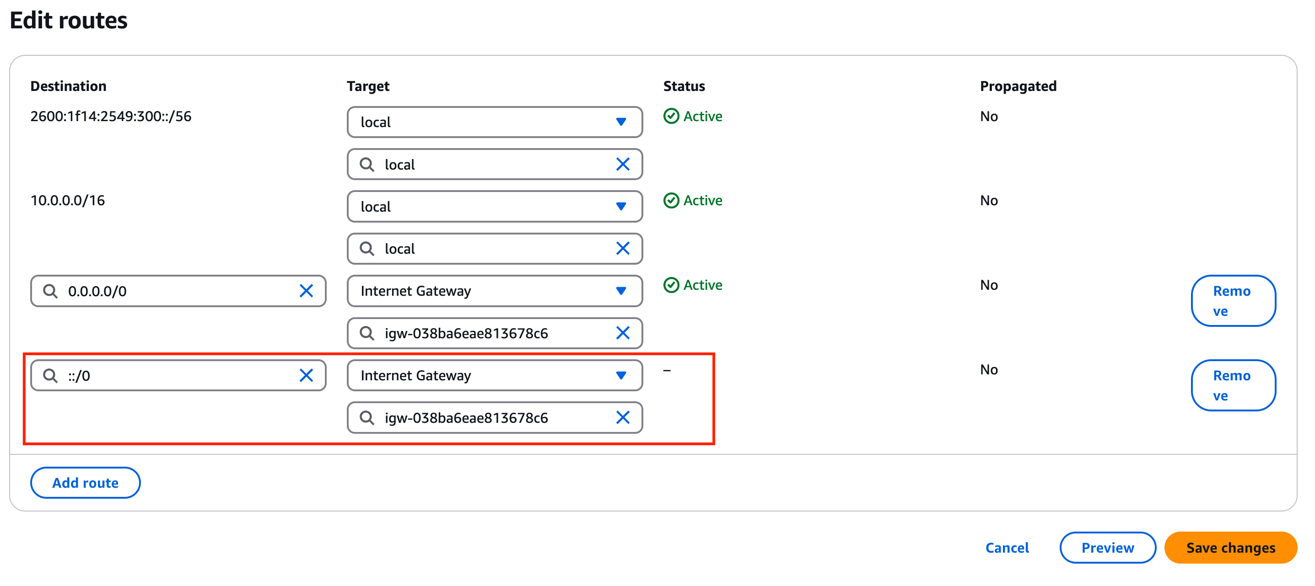Clear the igw target of the ::/0 route

point(622,418)
